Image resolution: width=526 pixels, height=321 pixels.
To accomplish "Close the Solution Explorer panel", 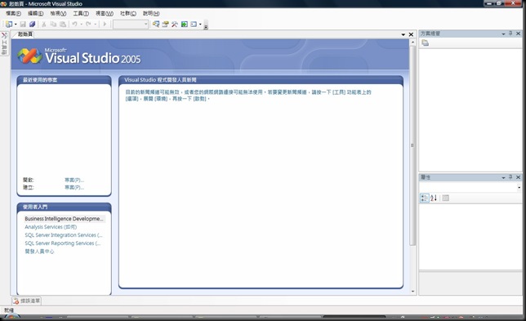I will pyautogui.click(x=519, y=33).
